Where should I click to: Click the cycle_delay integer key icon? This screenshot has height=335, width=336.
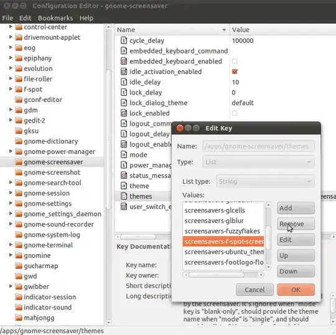pos(124,40)
